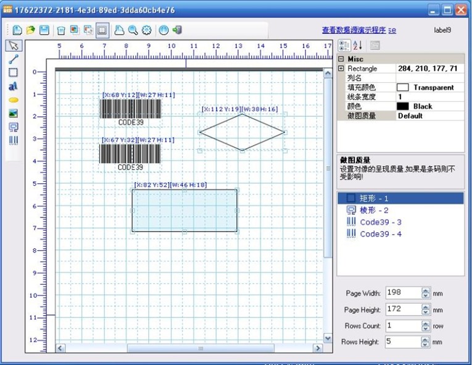The image size is (472, 365).
Task: Select the line drawing tool
Action: (x=14, y=59)
